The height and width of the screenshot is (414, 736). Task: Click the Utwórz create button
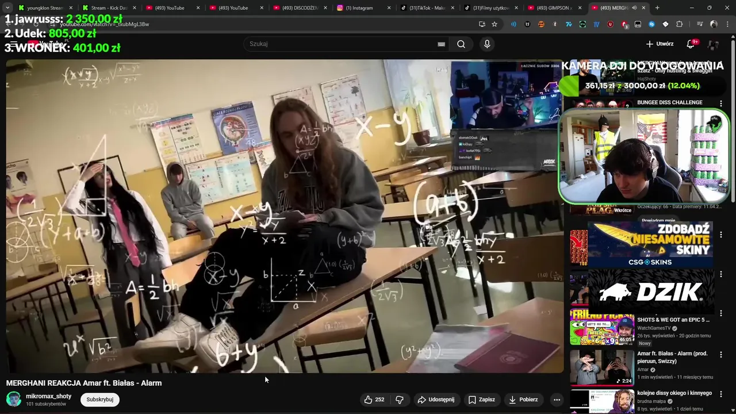[660, 44]
